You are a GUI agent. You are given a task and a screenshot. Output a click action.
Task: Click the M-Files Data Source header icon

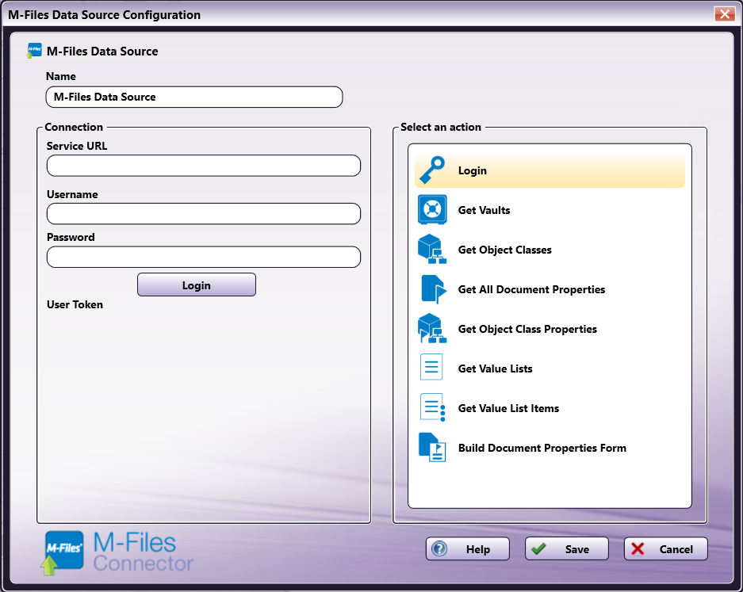pos(34,51)
